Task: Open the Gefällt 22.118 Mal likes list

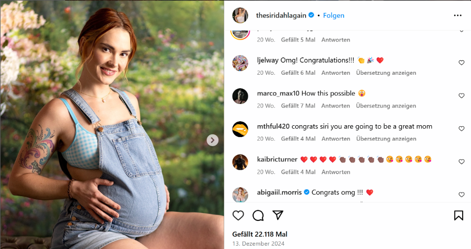Action: tap(260, 234)
